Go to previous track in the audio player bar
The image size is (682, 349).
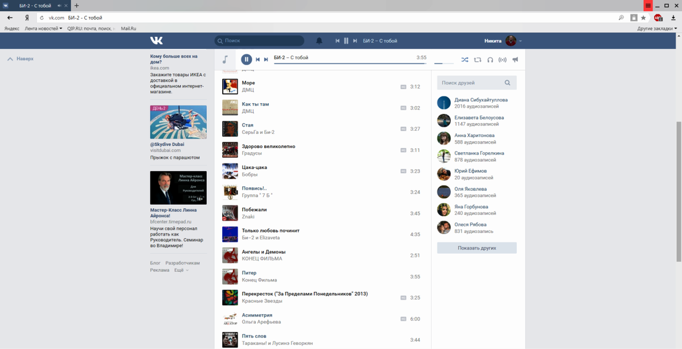tap(258, 59)
